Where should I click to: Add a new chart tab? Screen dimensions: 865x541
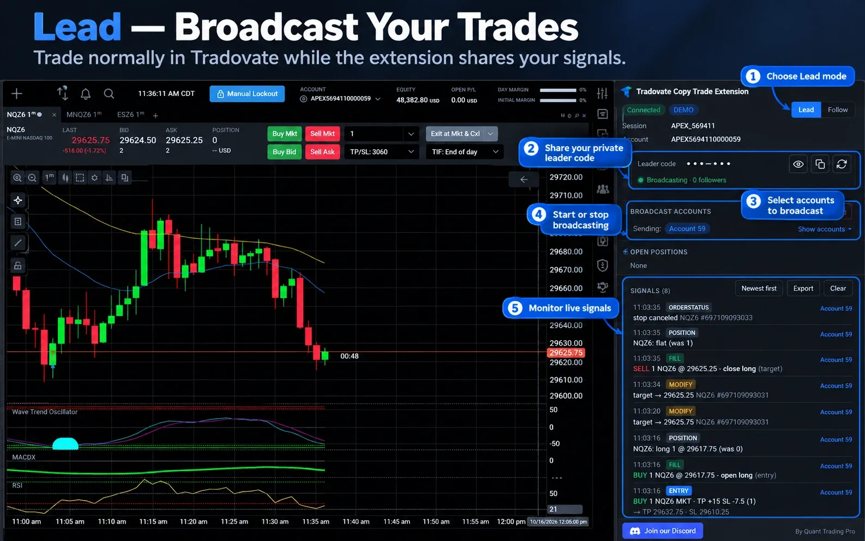point(155,115)
